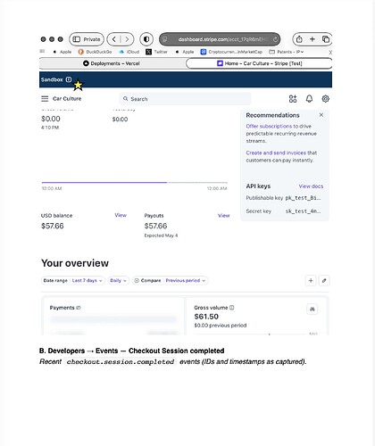375x446 pixels.
Task: Open the first Apple bookmark
Action: (62, 52)
